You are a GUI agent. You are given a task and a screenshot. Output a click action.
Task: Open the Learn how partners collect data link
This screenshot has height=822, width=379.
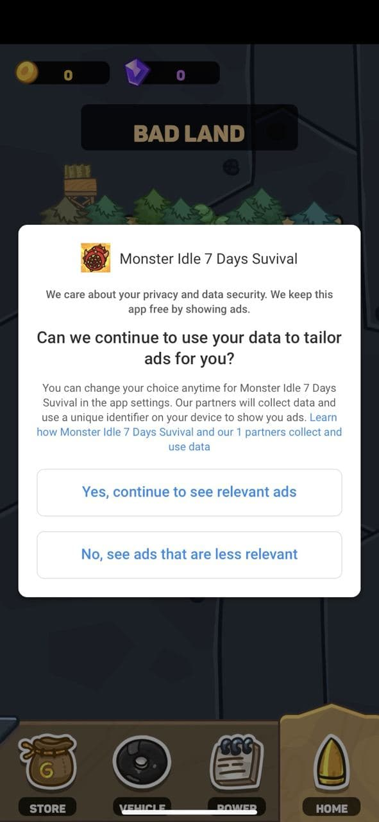189,432
